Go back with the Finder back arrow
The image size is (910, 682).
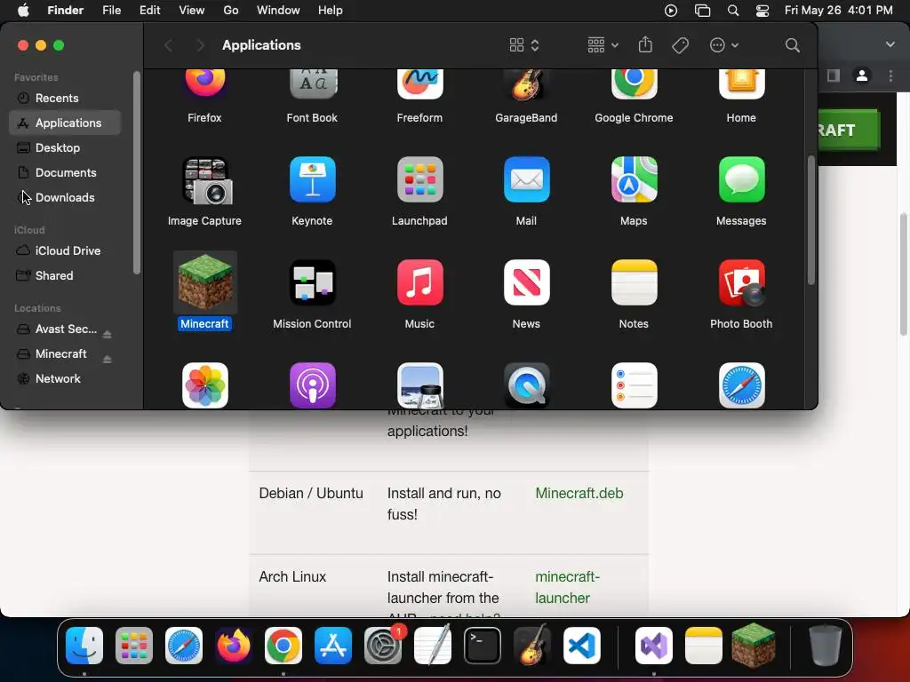pyautogui.click(x=168, y=45)
